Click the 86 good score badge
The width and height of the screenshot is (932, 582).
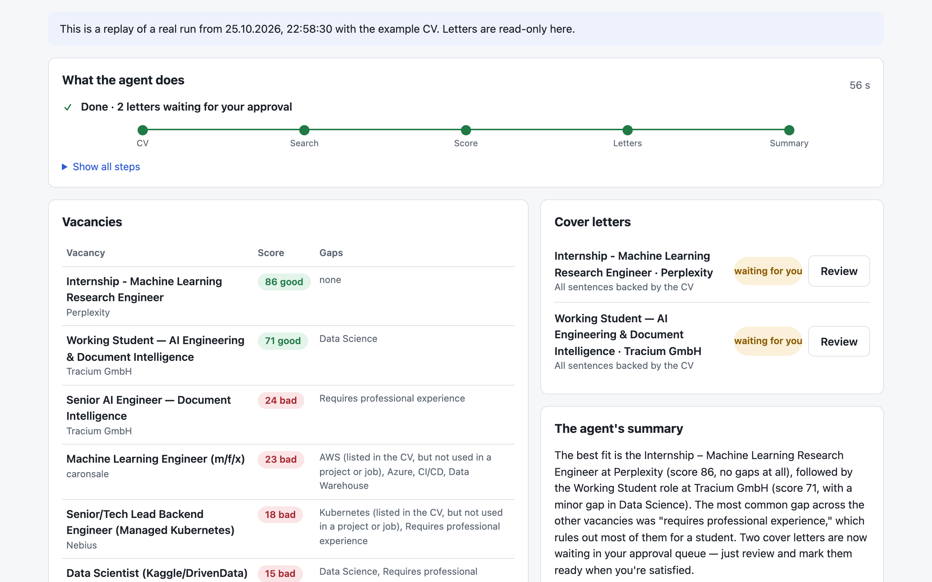[x=284, y=282]
